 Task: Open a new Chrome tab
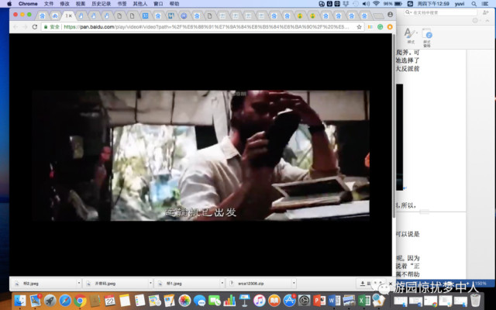(378, 15)
